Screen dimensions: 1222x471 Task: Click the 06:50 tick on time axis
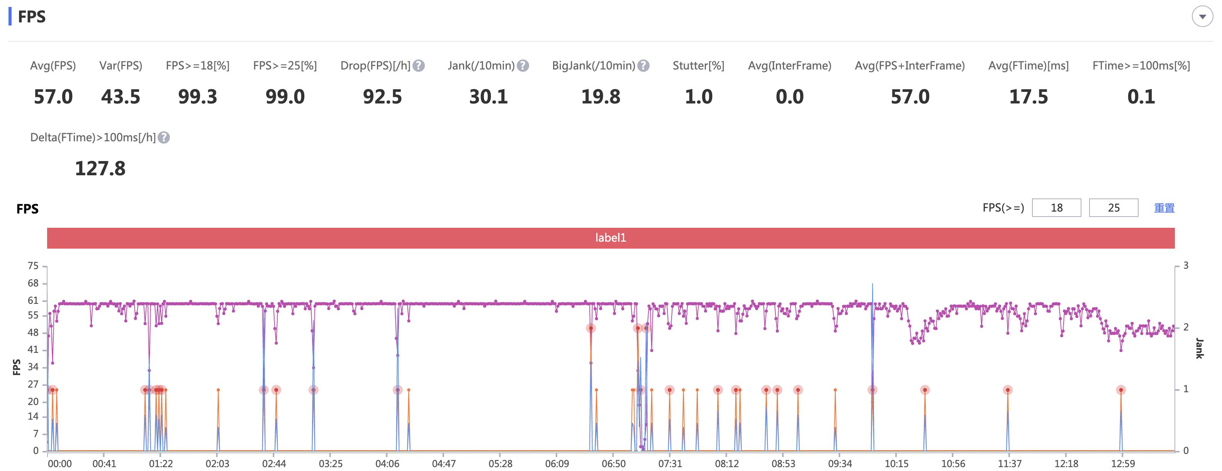(613, 463)
